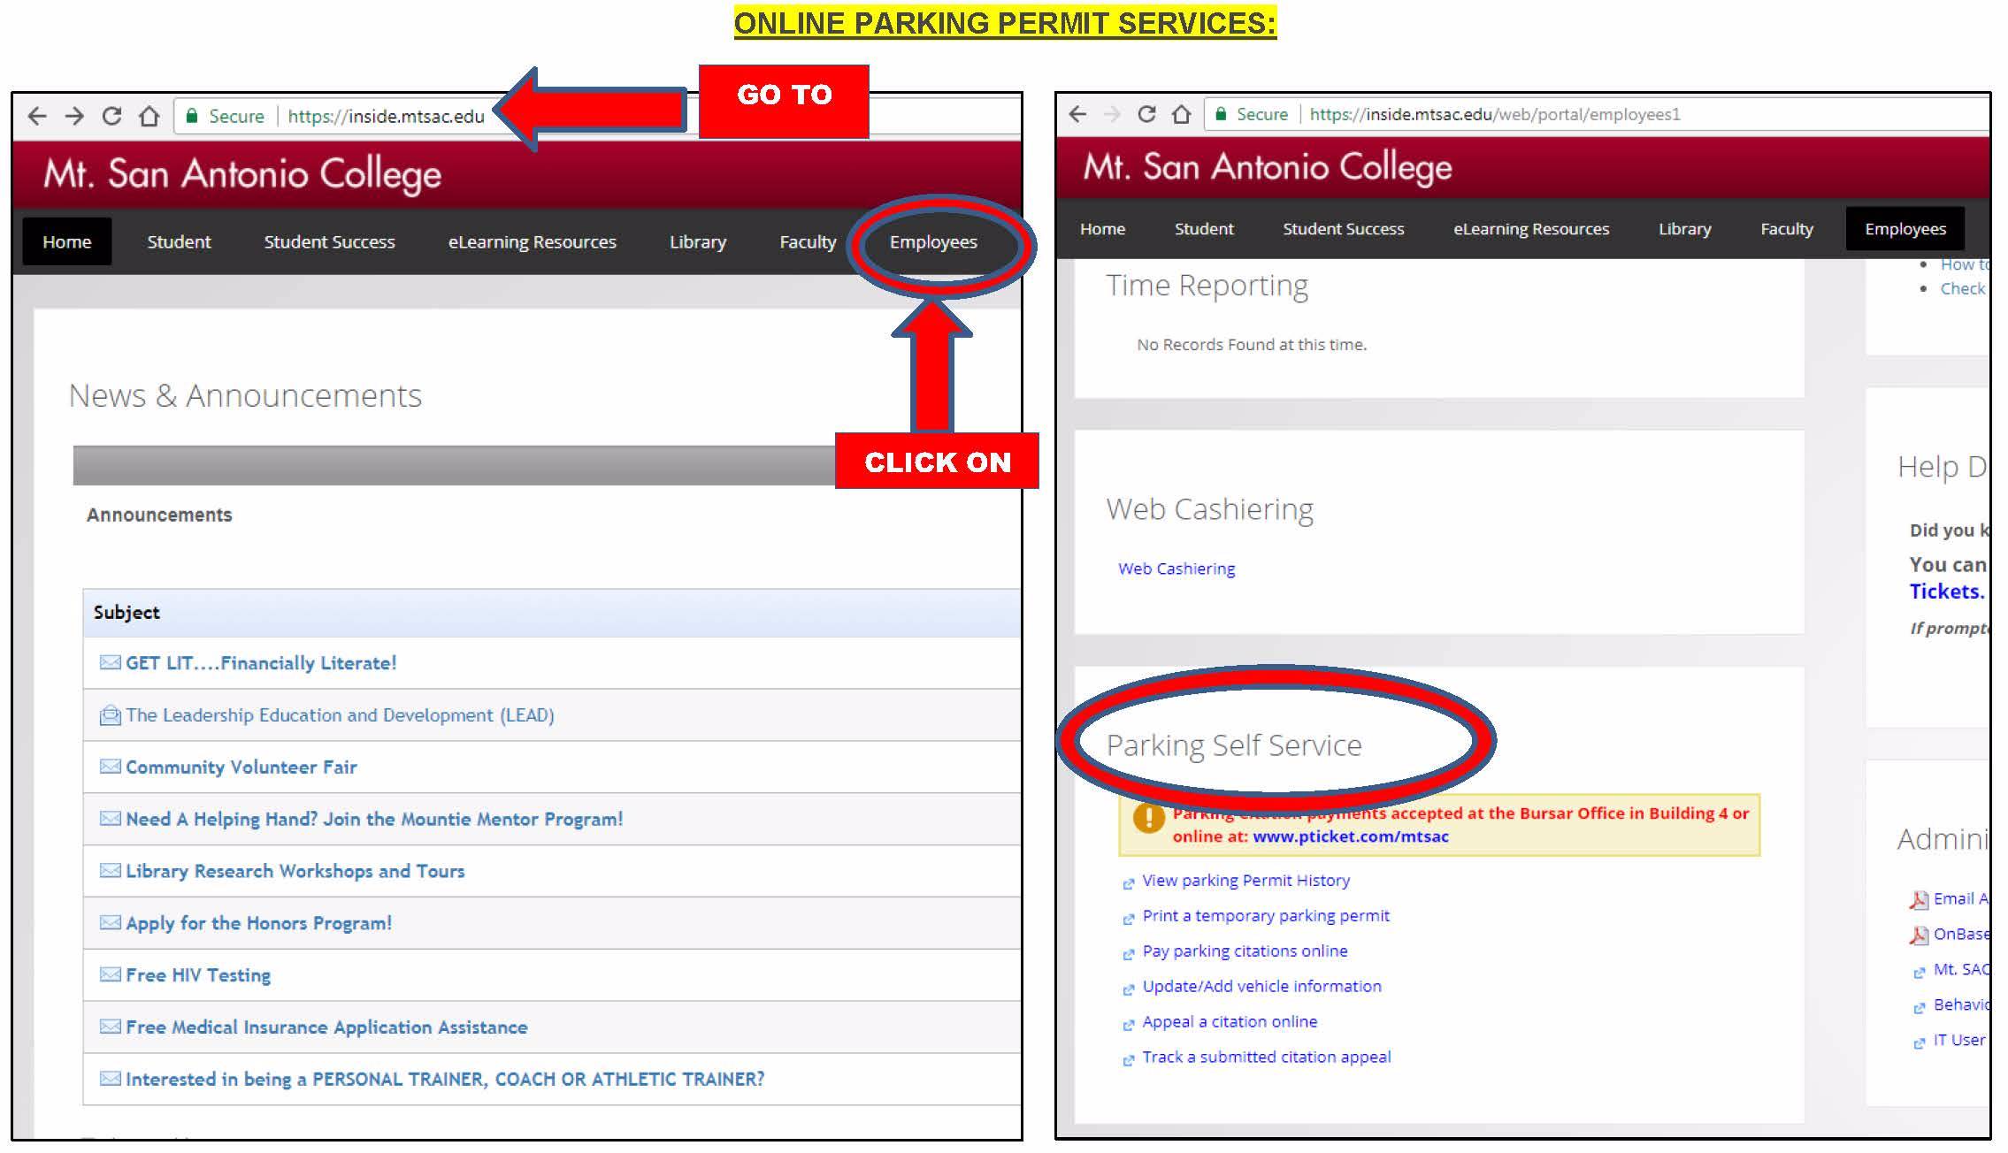2008x1153 pixels.
Task: Click Update/Add vehicle information link
Action: (x=1261, y=987)
